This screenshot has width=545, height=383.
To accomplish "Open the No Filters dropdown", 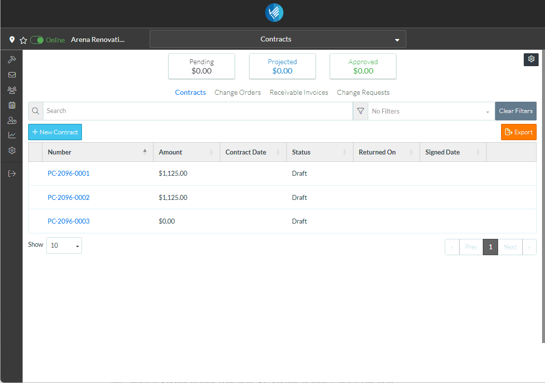I will 431,111.
